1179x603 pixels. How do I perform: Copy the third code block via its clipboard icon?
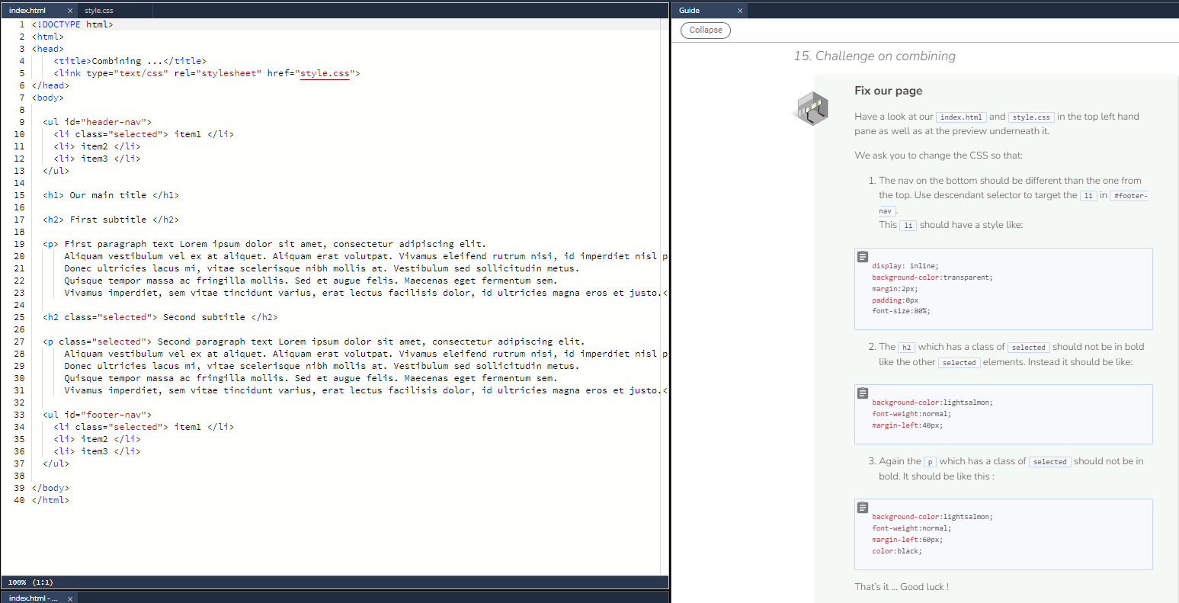tap(862, 507)
